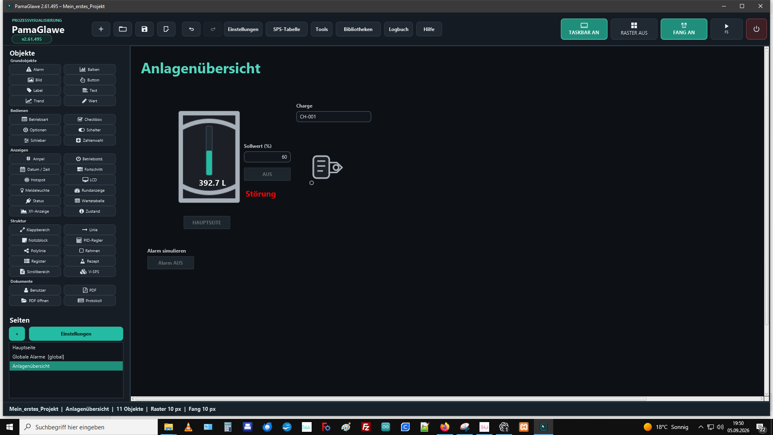The height and width of the screenshot is (435, 773).
Task: Open project folder icon in toolbar
Action: click(123, 29)
